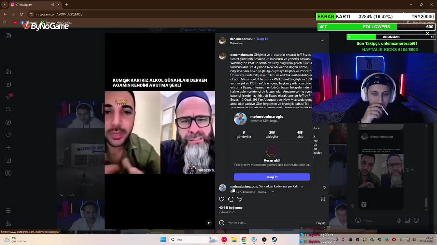
Task: Click the mehmetmimaroglu comment username
Action: point(244,186)
